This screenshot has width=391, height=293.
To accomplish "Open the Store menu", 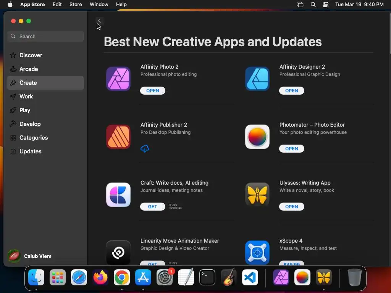I will pyautogui.click(x=76, y=5).
